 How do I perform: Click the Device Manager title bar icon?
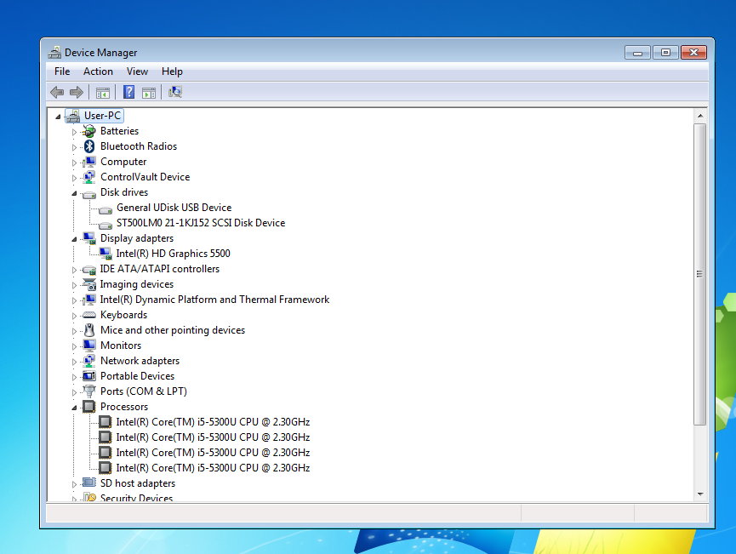tap(54, 52)
